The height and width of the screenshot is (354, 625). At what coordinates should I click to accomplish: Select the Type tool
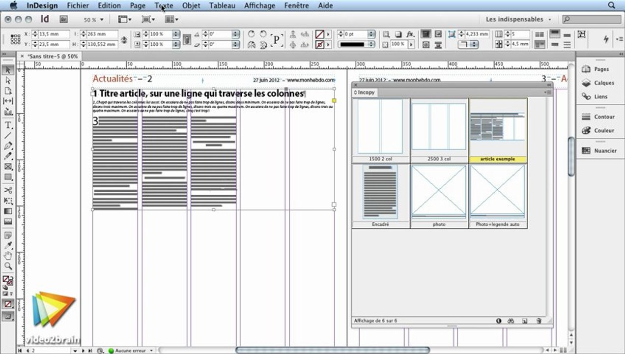8,125
